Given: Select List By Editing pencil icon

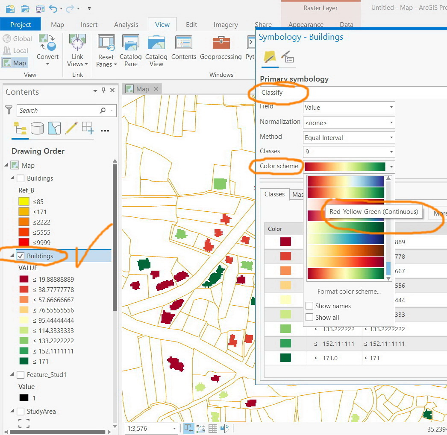Looking at the screenshot, I should pyautogui.click(x=71, y=128).
